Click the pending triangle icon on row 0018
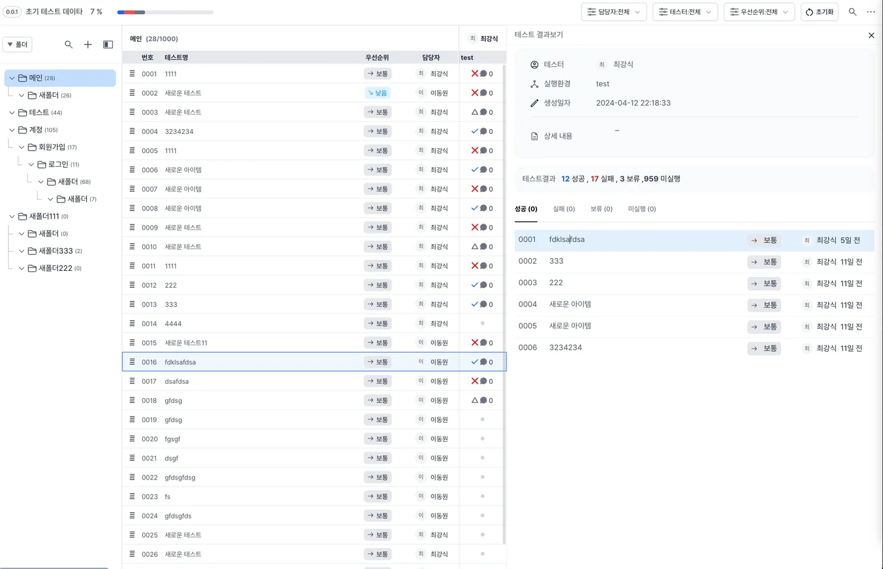This screenshot has height=569, width=883. coord(474,400)
